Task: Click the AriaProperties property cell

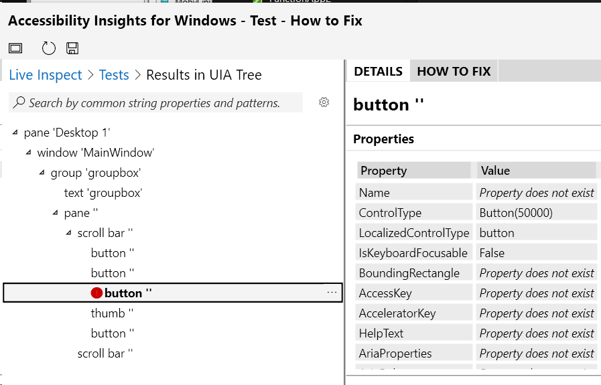Action: pyautogui.click(x=414, y=354)
